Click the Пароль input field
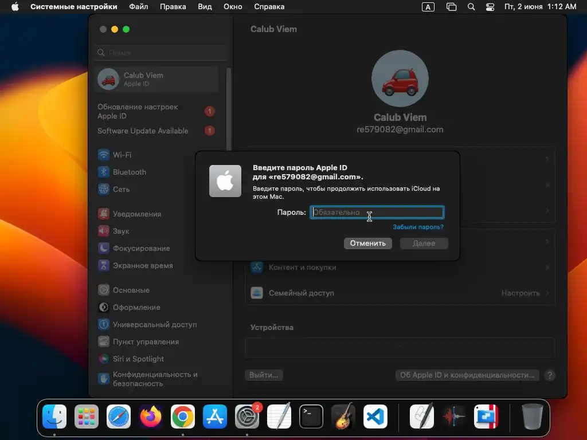This screenshot has width=587, height=440. coord(377,212)
